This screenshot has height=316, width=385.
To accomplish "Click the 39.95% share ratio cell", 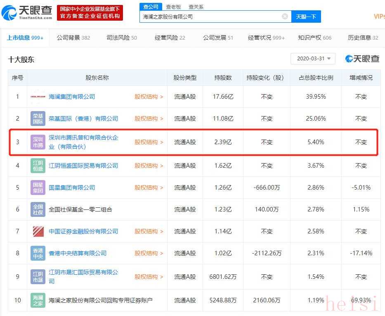I will (x=316, y=97).
